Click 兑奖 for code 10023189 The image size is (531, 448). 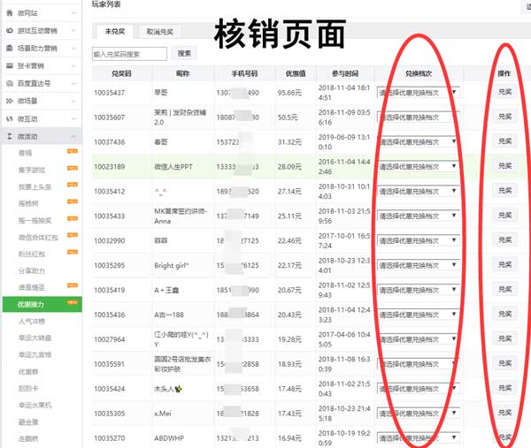pos(504,165)
